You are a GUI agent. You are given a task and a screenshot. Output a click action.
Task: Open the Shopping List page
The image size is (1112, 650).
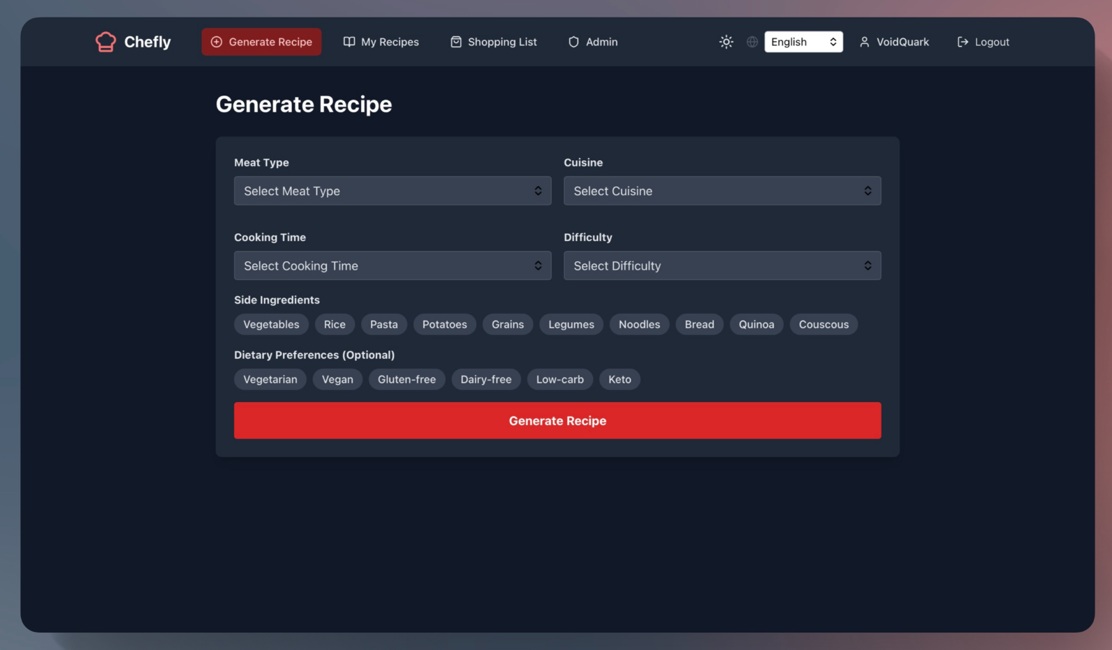pos(493,42)
